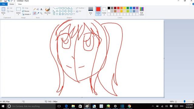The image size is (194, 109).
Task: Click the Cortana search box
Action: 31,106
